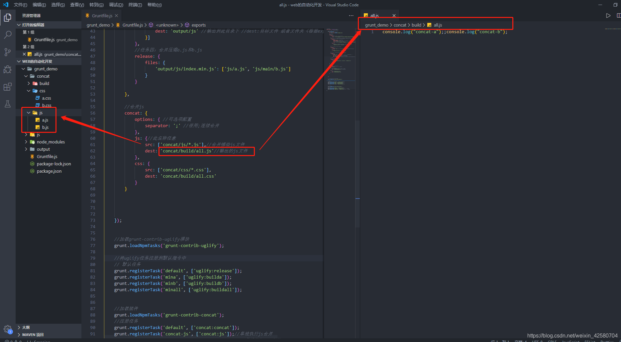
Task: Open b.js in the file tree
Action: pos(49,127)
